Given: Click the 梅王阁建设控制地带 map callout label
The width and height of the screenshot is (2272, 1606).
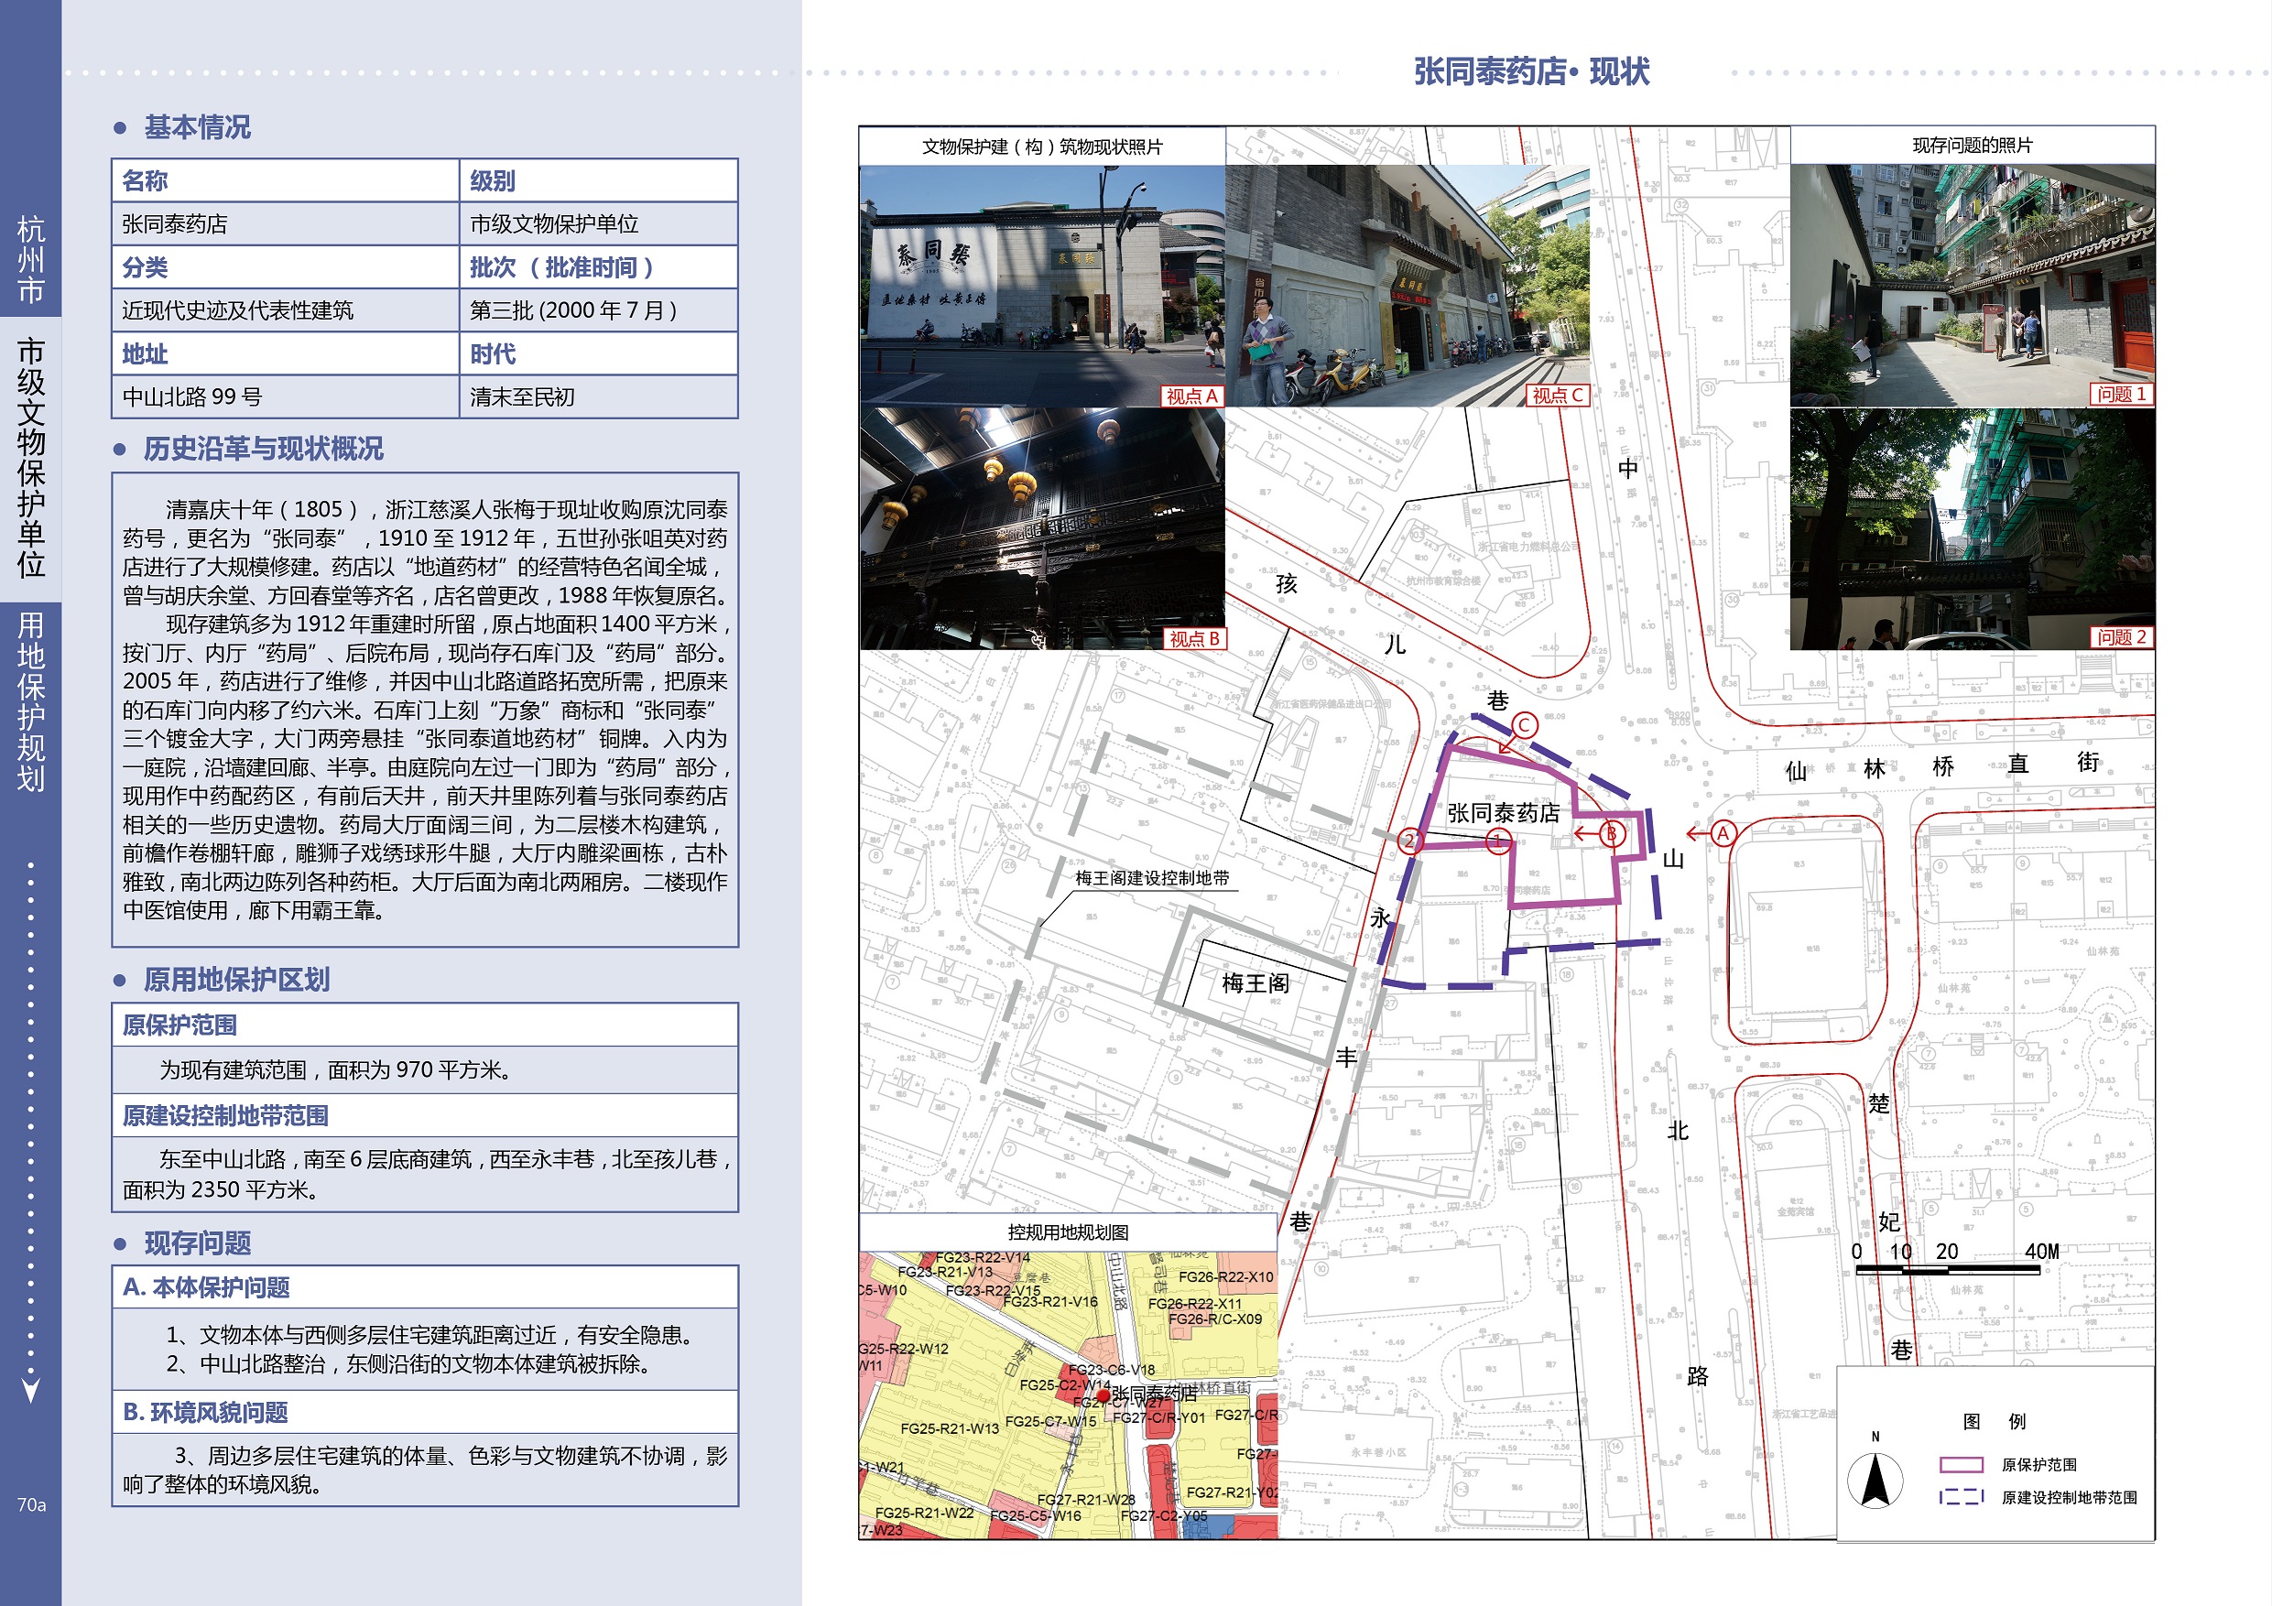Looking at the screenshot, I should click(1152, 878).
